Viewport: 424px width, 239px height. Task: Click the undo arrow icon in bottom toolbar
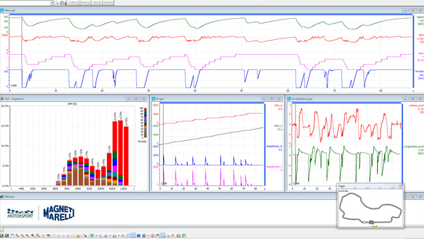[59, 236]
